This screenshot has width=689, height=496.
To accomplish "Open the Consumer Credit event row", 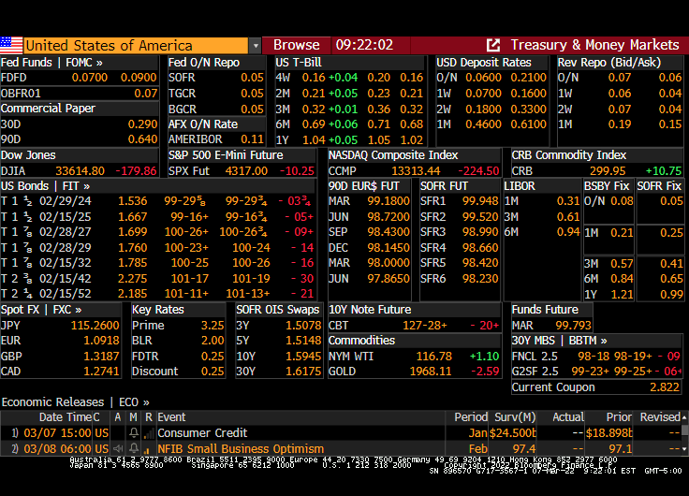I will (341, 433).
